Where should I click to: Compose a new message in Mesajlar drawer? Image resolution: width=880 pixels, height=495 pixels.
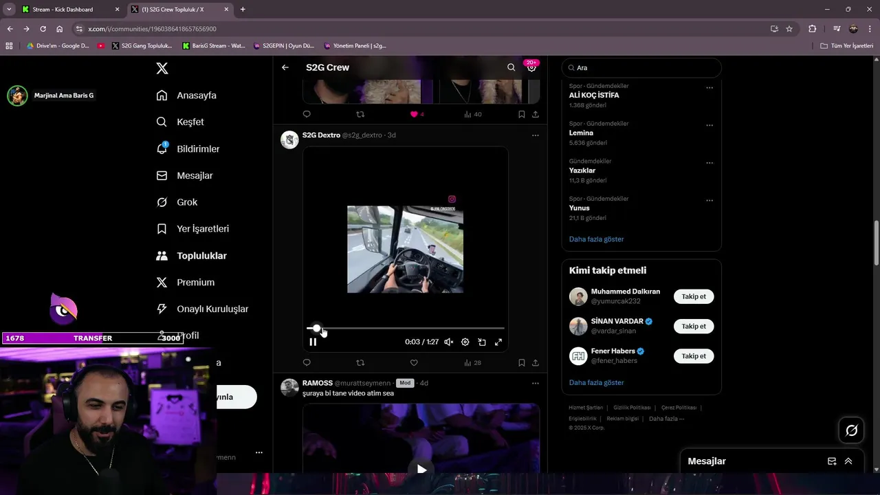coord(832,461)
